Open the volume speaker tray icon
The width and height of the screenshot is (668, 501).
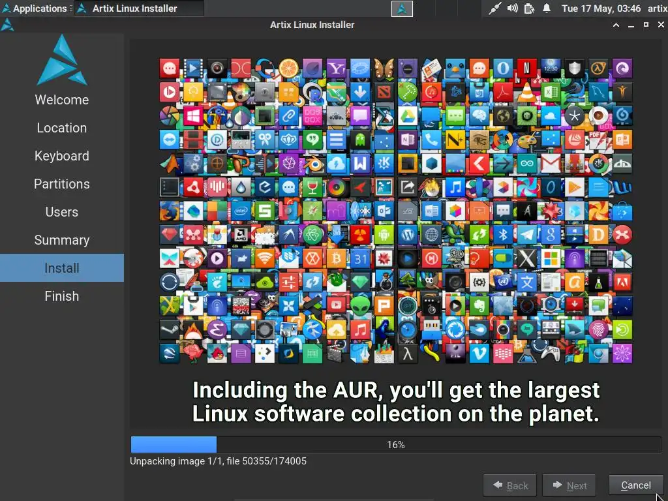coord(513,8)
